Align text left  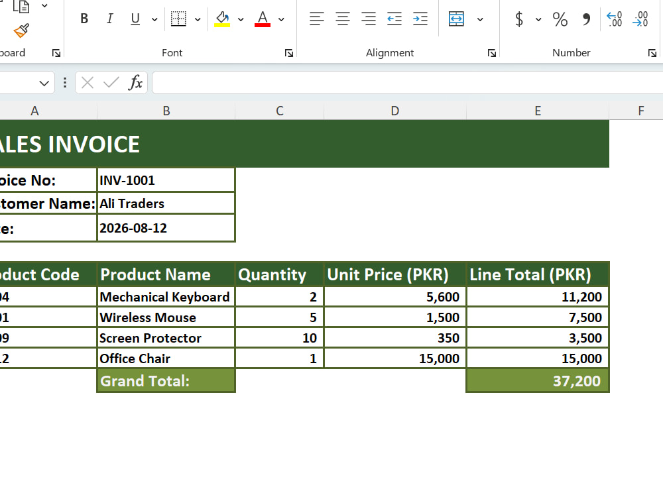(317, 19)
